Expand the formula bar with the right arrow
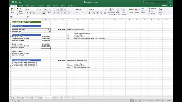The width and height of the screenshot is (182, 102). (x=172, y=17)
